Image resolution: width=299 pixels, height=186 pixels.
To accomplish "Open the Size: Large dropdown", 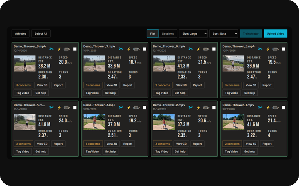I will point(193,33).
